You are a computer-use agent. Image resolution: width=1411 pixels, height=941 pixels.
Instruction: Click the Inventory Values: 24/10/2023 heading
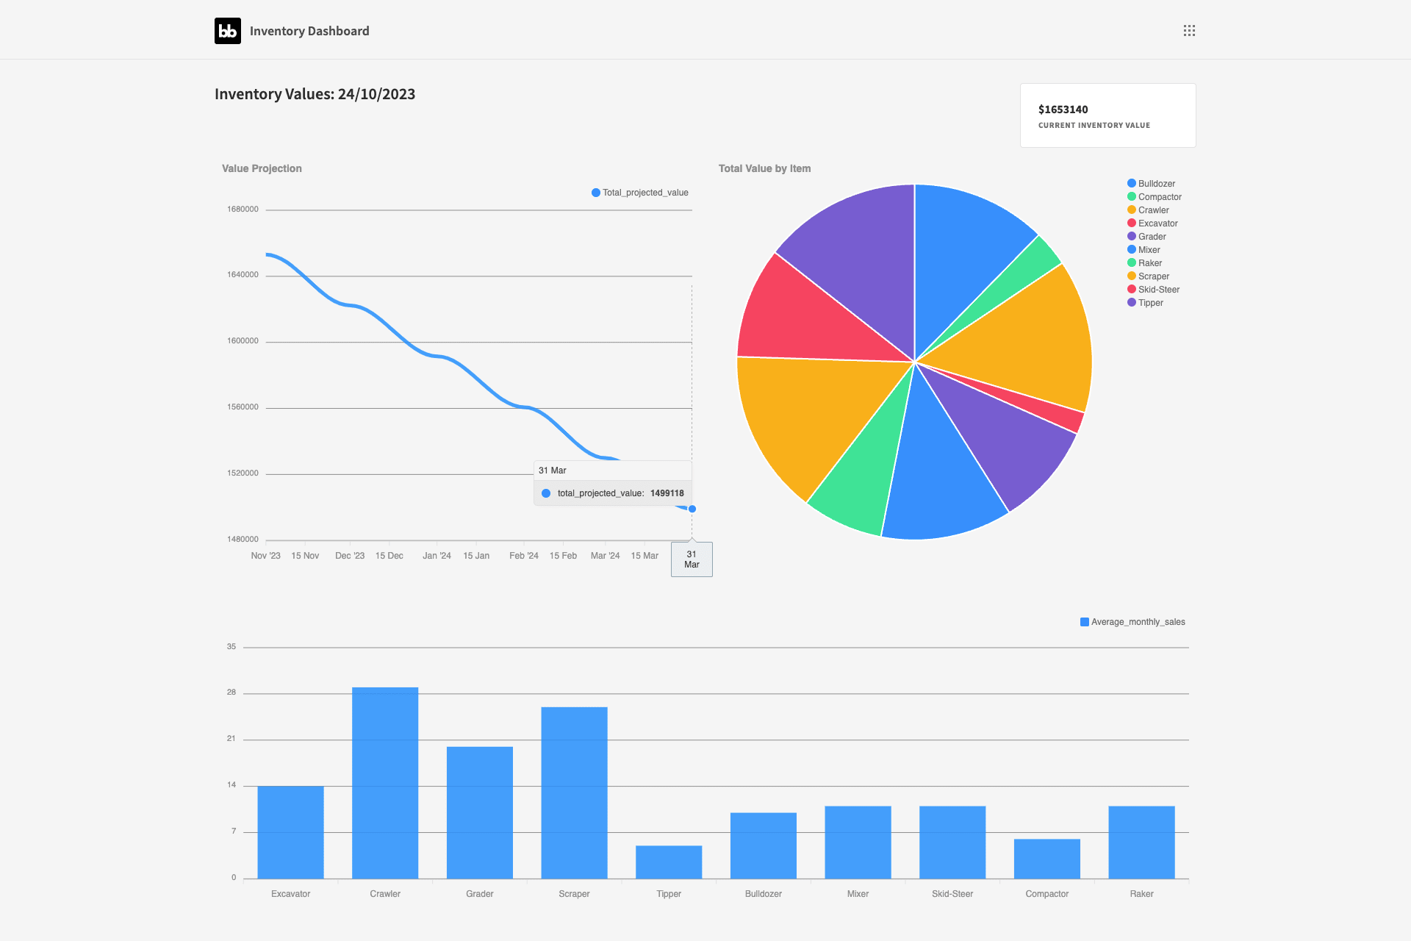point(315,94)
